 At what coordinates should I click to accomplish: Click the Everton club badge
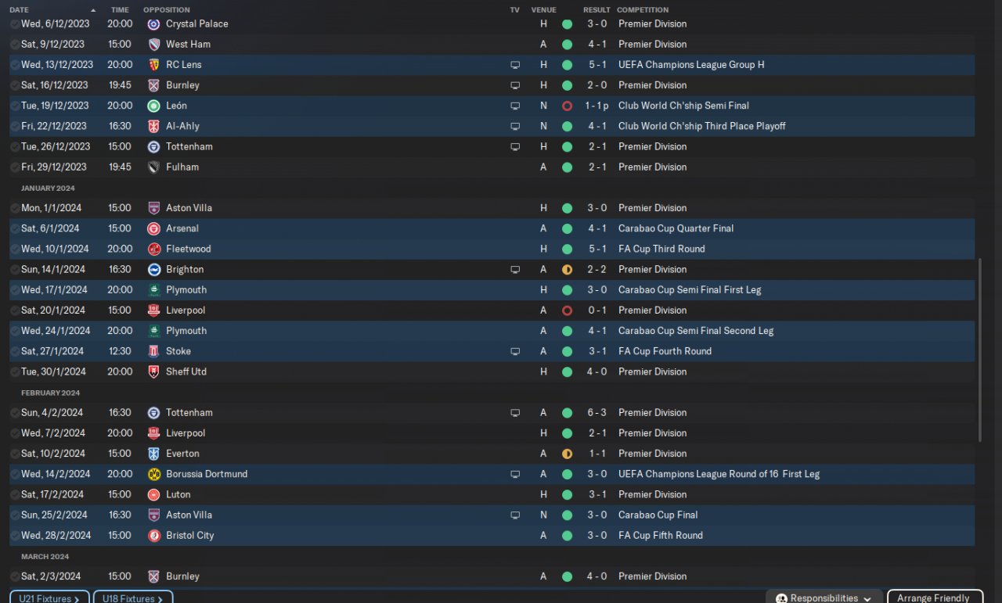pos(153,454)
